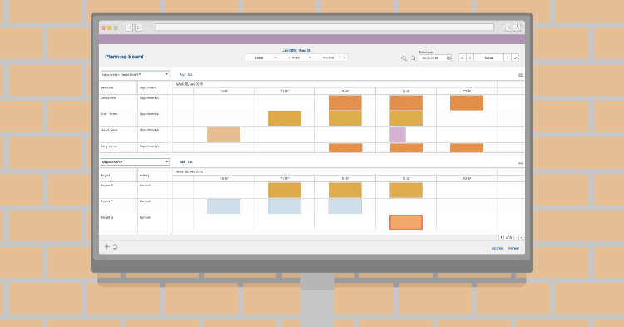Select the first employee's orange hatched block on the last day
Screen dimensions: 624x327
coord(467,102)
